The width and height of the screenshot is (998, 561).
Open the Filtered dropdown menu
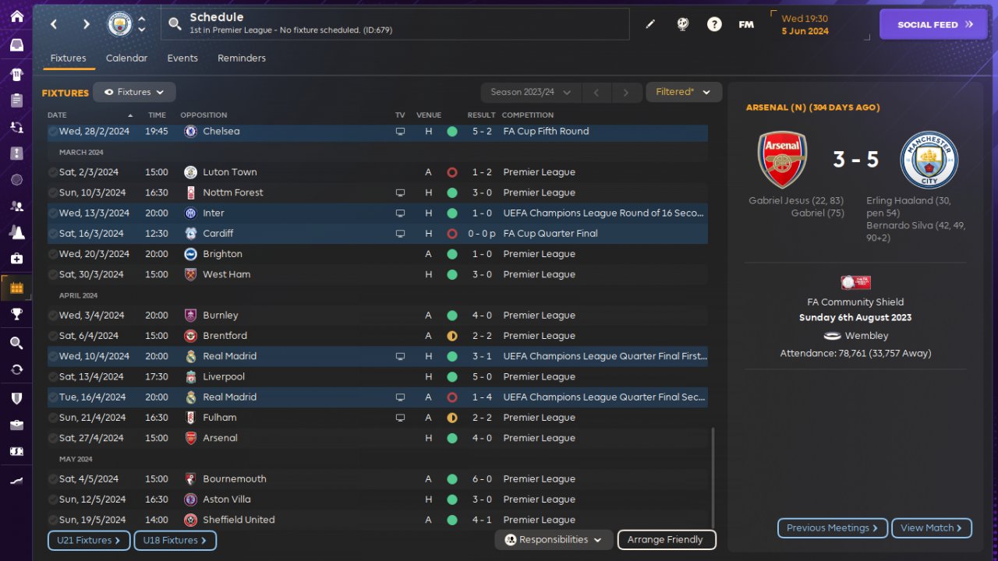click(x=683, y=92)
